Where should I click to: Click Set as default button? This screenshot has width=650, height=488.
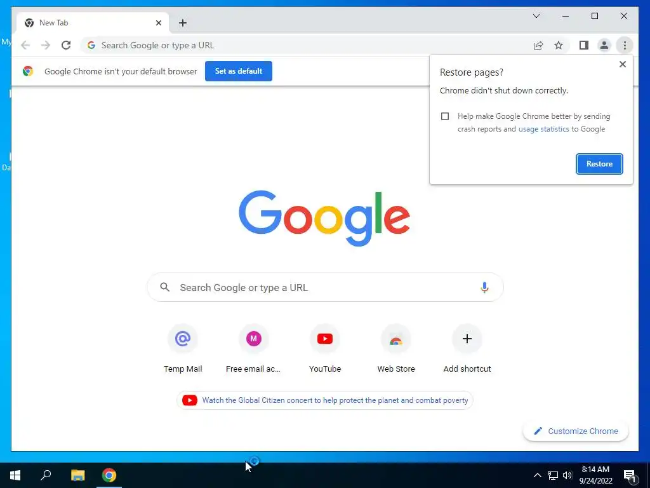pos(239,71)
